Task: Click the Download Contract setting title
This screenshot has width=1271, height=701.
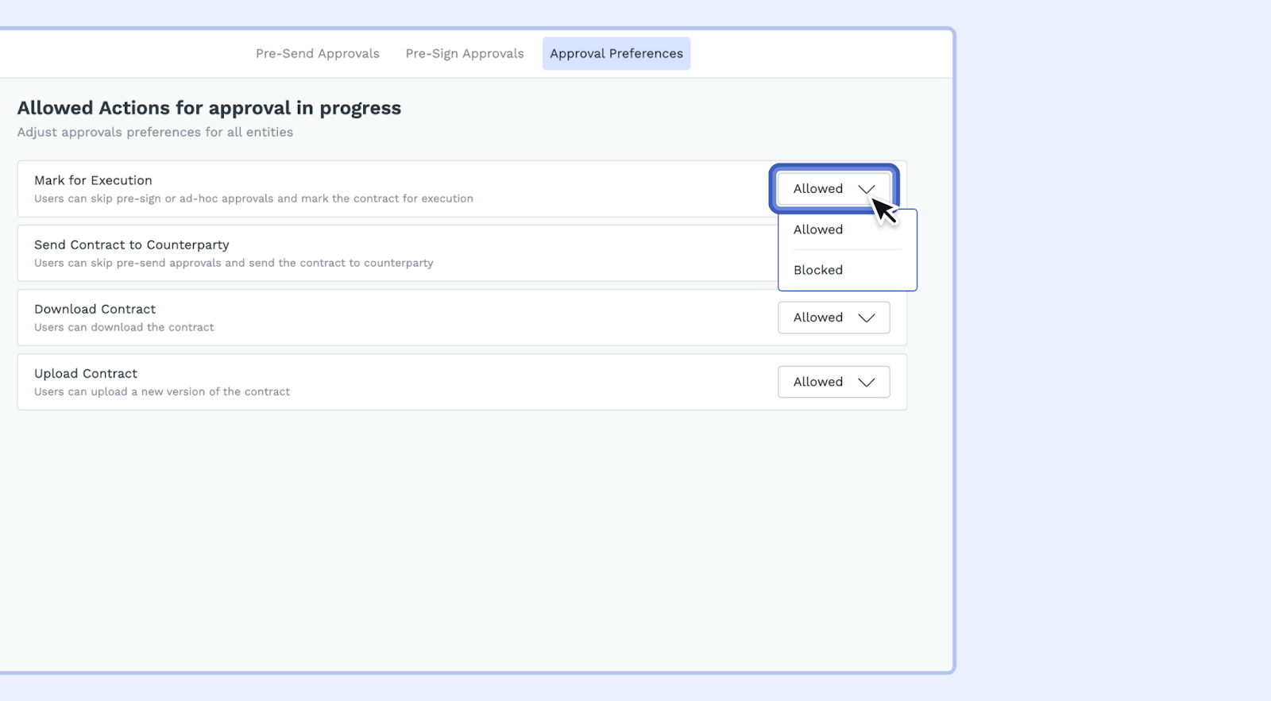Action: coord(95,309)
